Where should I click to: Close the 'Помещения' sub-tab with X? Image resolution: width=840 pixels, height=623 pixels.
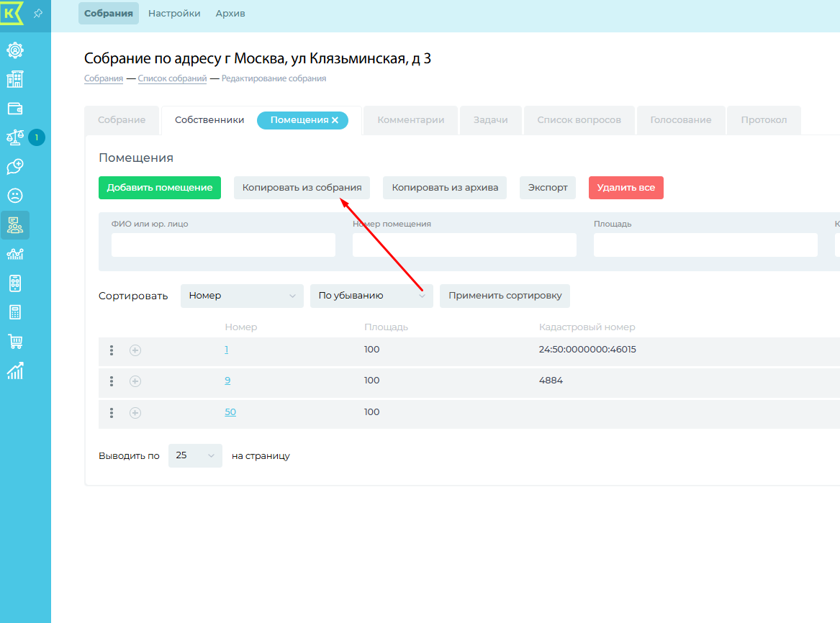(335, 120)
